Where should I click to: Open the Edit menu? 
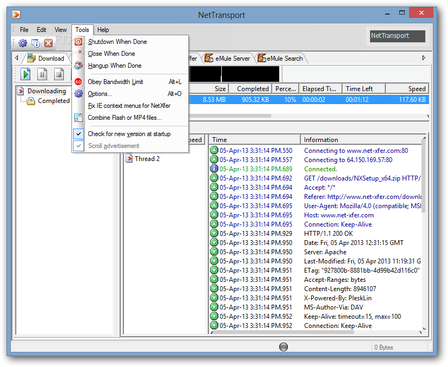coord(42,30)
